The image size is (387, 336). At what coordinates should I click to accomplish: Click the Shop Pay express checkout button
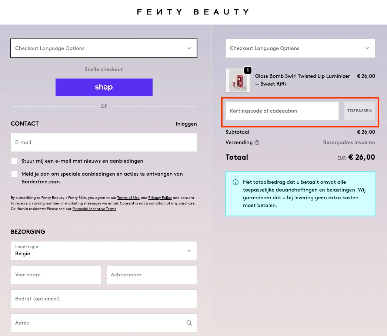pos(104,87)
